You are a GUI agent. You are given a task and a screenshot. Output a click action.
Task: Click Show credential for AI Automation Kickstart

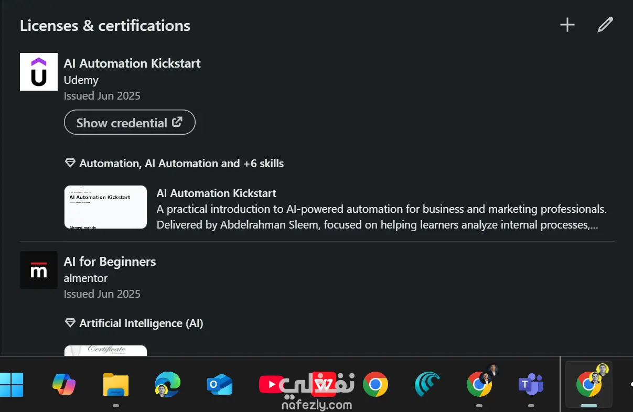pos(130,123)
